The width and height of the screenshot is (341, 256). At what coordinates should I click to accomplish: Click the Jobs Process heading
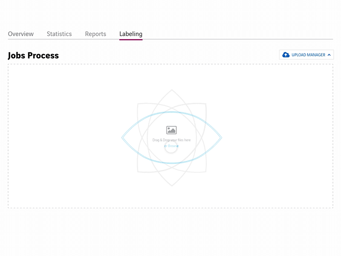[x=33, y=55]
